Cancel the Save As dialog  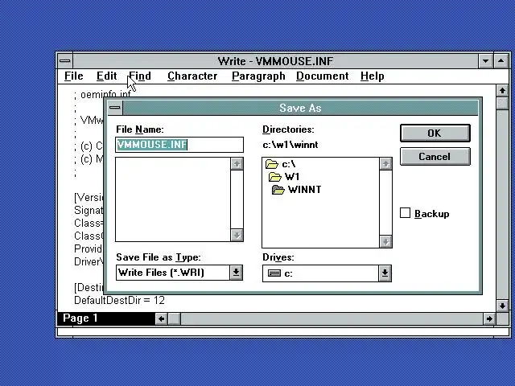[435, 157]
